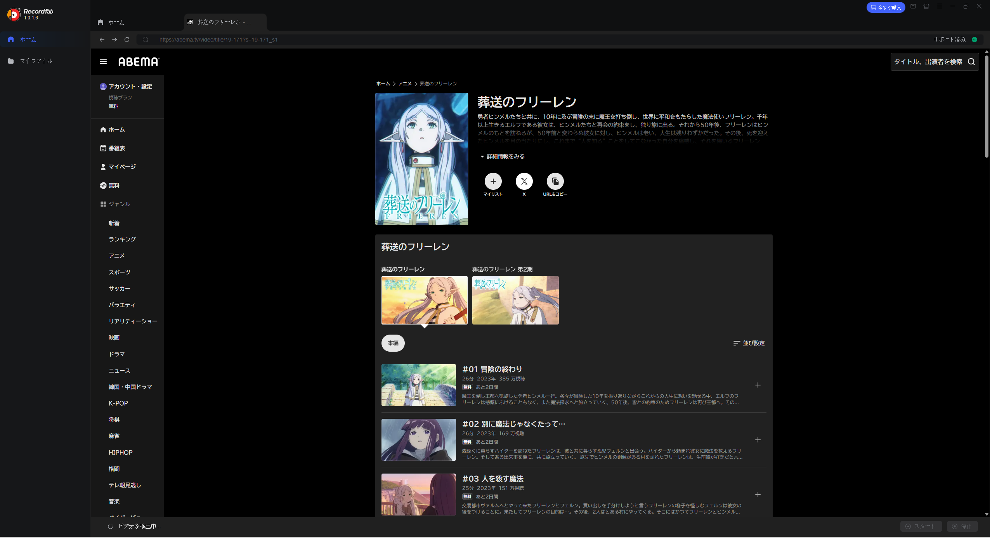Open the サッカー genre link
990x538 pixels.
[120, 289]
